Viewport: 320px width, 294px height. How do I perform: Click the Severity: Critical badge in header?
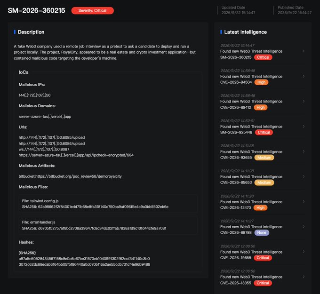click(92, 11)
